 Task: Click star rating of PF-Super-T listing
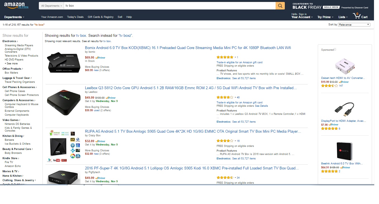pos(225,178)
